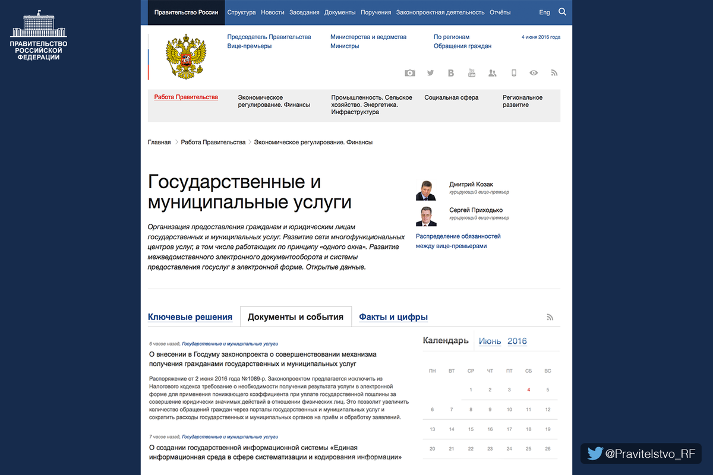Viewport: 713px width, 475px height.
Task: Open the VKontakte 'B' icon
Action: coord(451,73)
